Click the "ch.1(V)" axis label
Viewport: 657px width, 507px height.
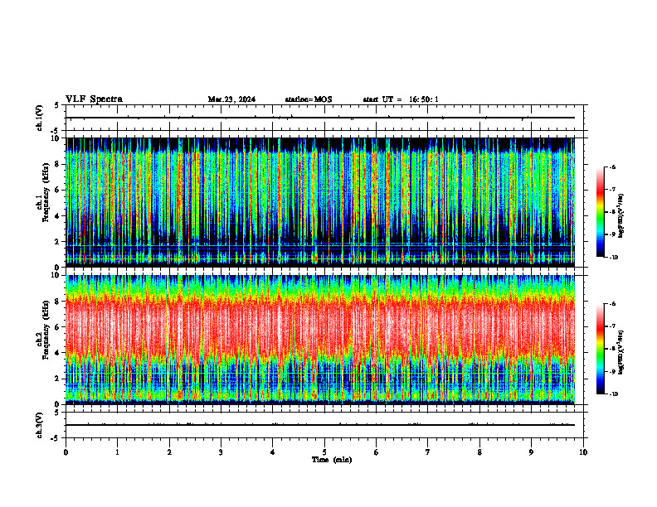tap(40, 118)
